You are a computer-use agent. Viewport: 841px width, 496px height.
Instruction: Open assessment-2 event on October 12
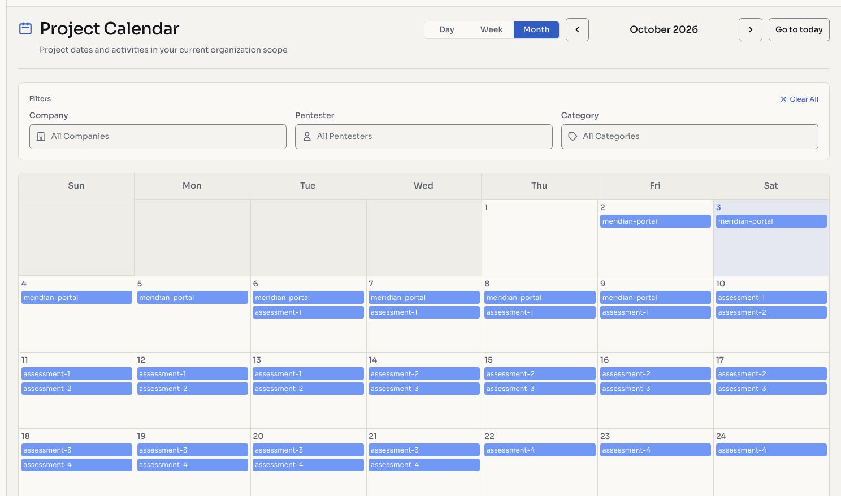(x=192, y=389)
